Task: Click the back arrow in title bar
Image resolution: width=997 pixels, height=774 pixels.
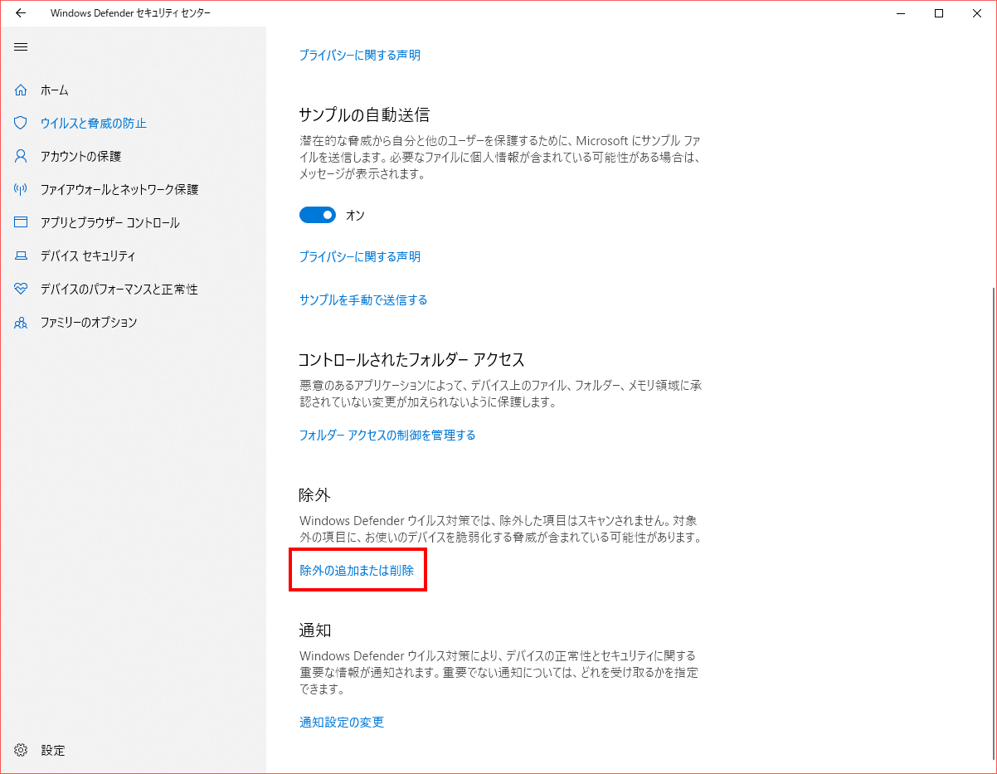Action: (x=21, y=13)
